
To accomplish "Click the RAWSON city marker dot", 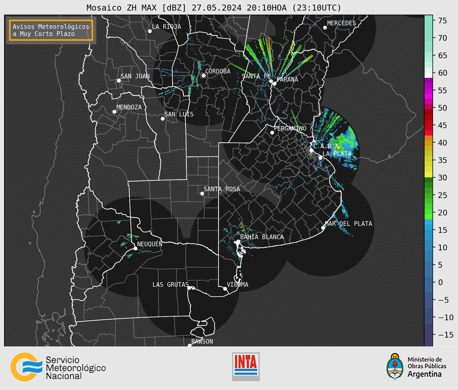I will (x=189, y=346).
